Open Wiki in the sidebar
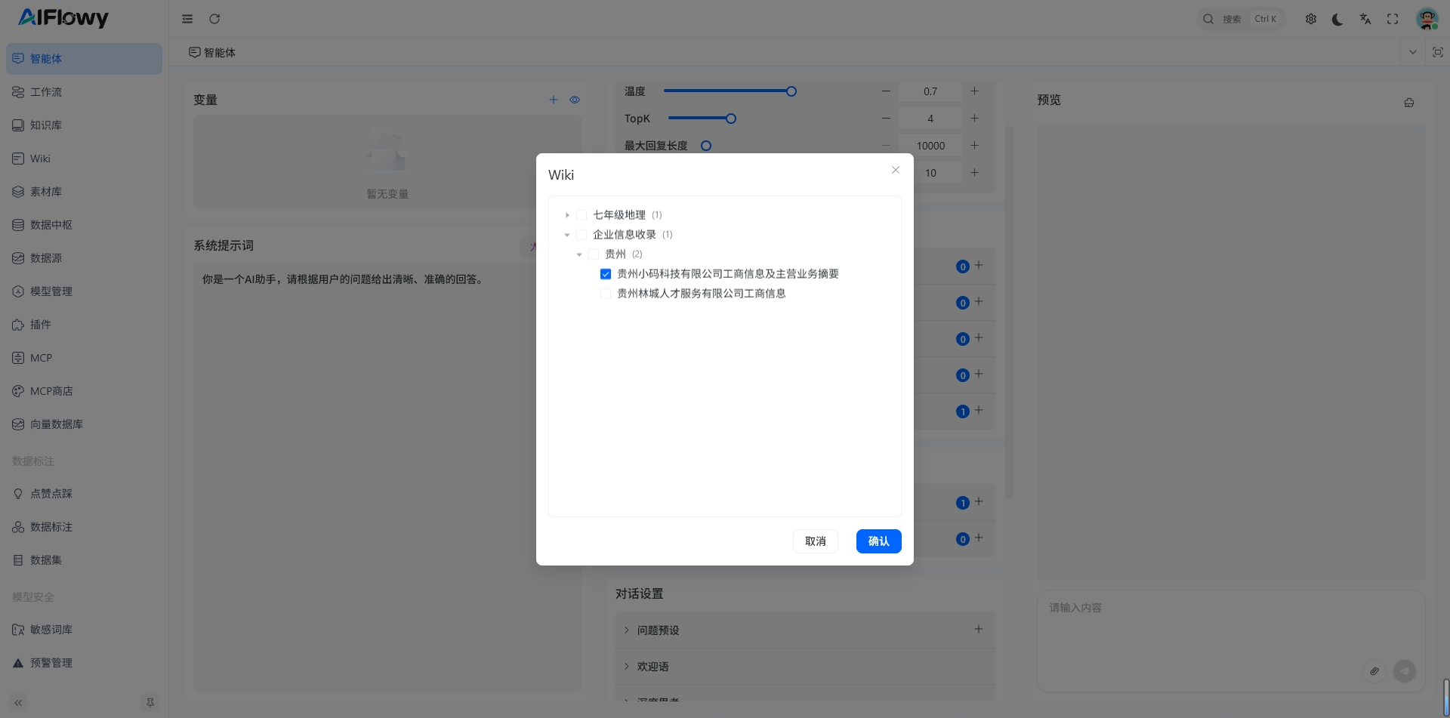The image size is (1450, 718). [84, 159]
